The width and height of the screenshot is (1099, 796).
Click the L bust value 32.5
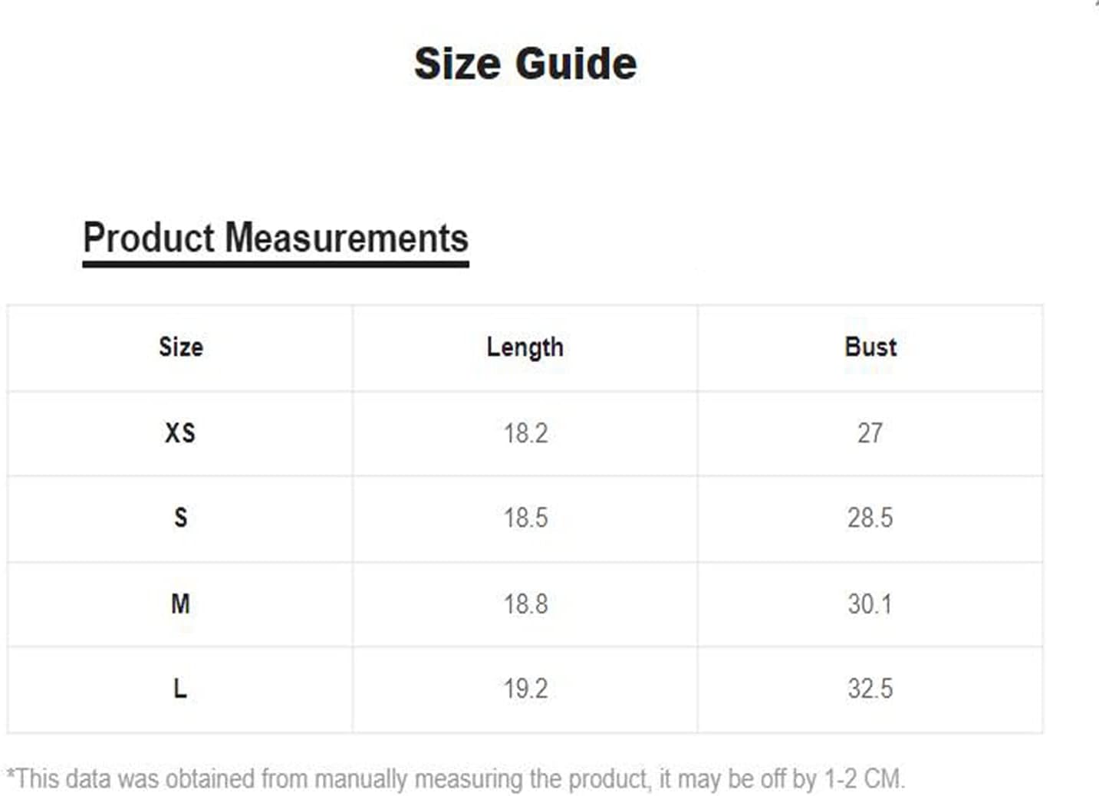[870, 689]
